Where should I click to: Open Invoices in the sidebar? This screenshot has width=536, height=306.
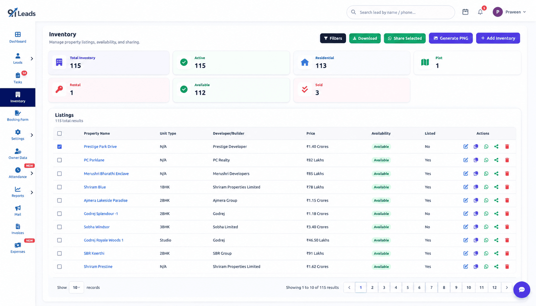coord(18,229)
